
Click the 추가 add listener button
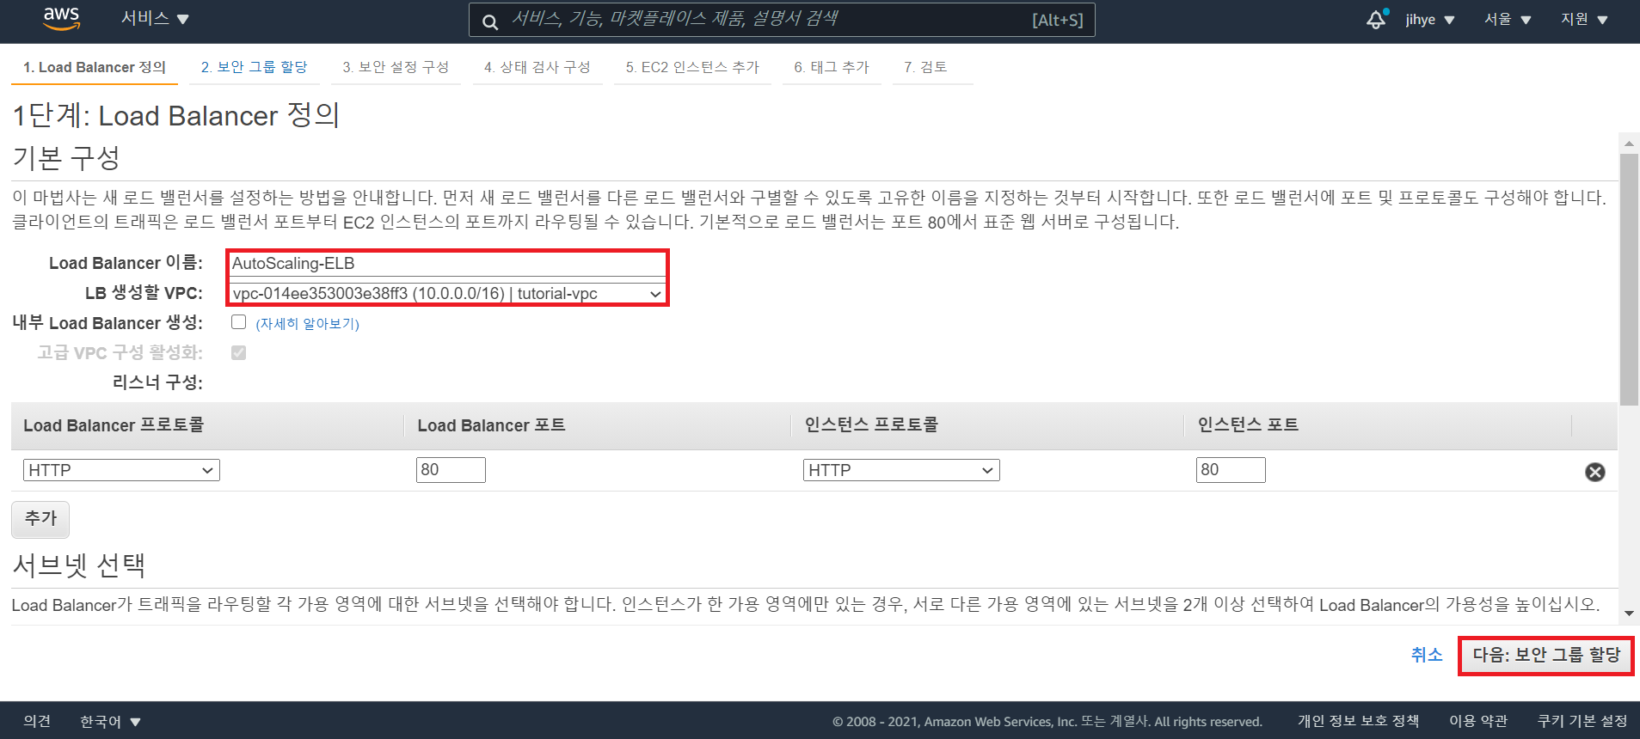tap(40, 519)
